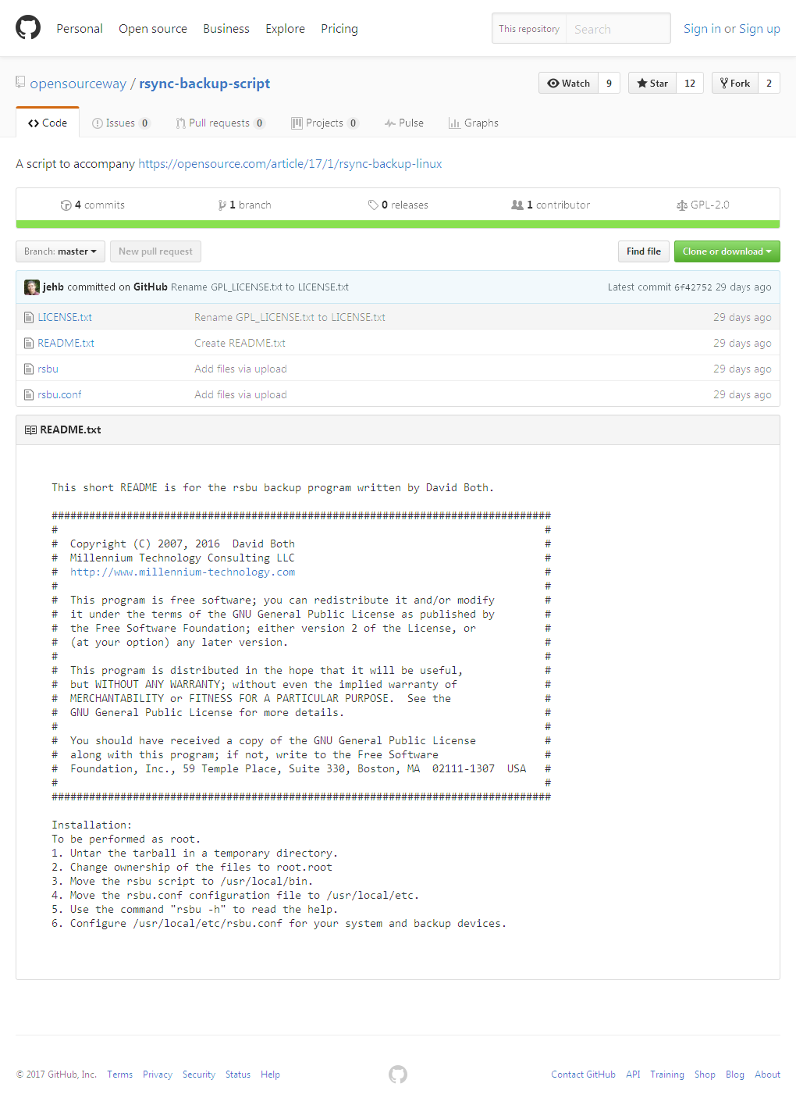Open README.txt in the file list
The height and width of the screenshot is (1112, 796).
click(x=66, y=344)
